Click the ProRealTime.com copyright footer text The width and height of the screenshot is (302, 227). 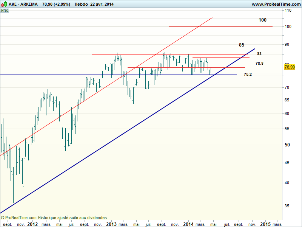[x=54, y=218]
